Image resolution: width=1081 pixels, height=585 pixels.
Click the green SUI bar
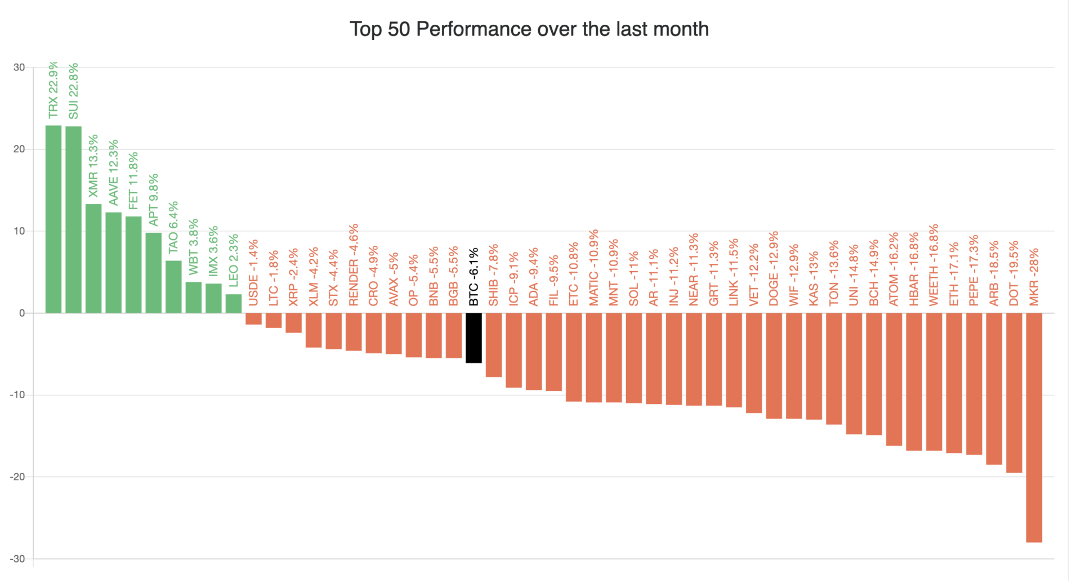[x=73, y=219]
